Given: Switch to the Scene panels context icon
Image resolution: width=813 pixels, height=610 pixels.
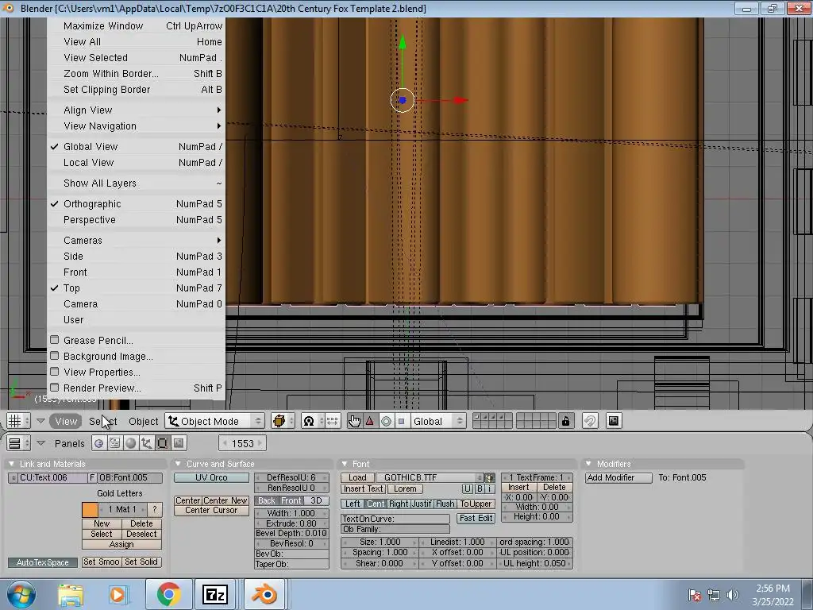Looking at the screenshot, I should coord(179,443).
